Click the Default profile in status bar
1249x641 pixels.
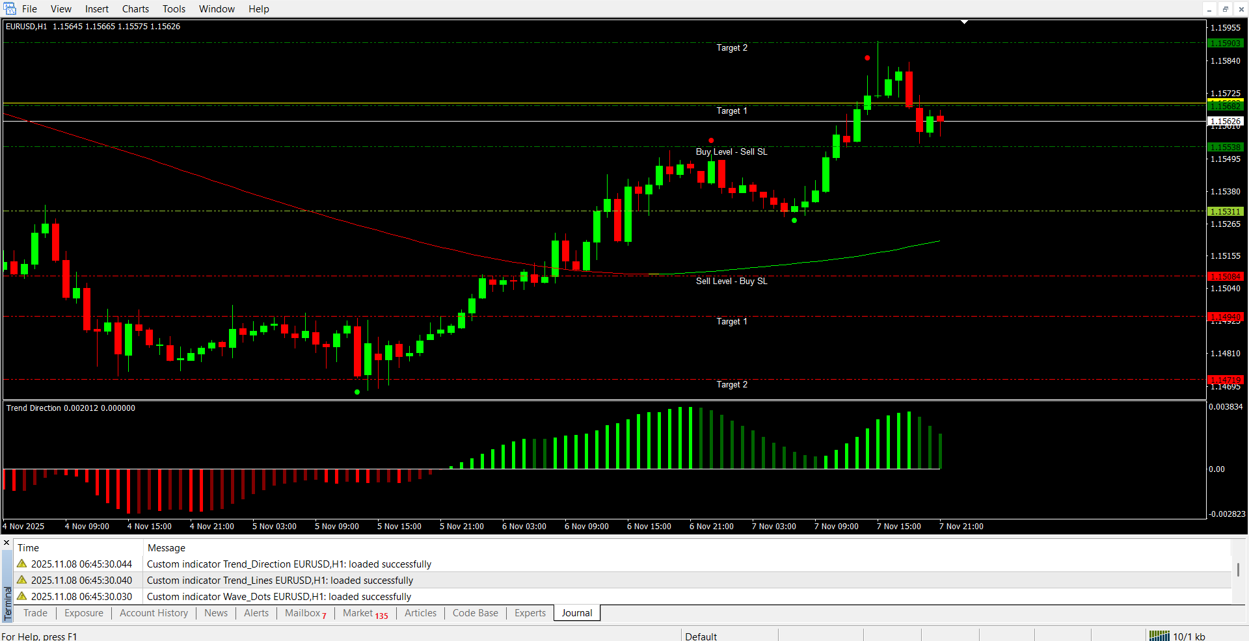701,636
